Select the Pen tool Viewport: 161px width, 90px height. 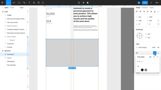tap(24, 3)
